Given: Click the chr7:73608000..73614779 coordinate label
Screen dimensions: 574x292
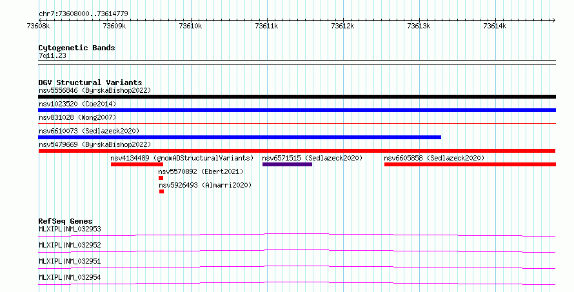Looking at the screenshot, I should 83,14.
